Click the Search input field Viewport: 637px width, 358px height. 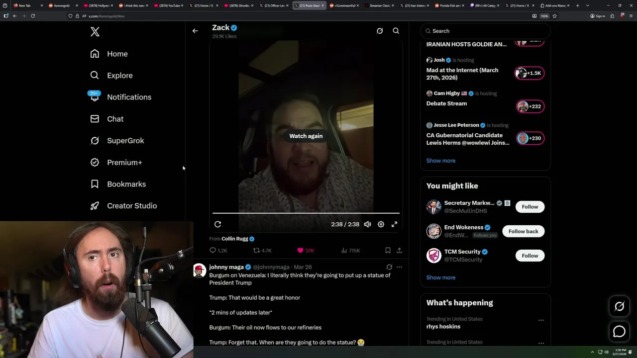point(485,31)
